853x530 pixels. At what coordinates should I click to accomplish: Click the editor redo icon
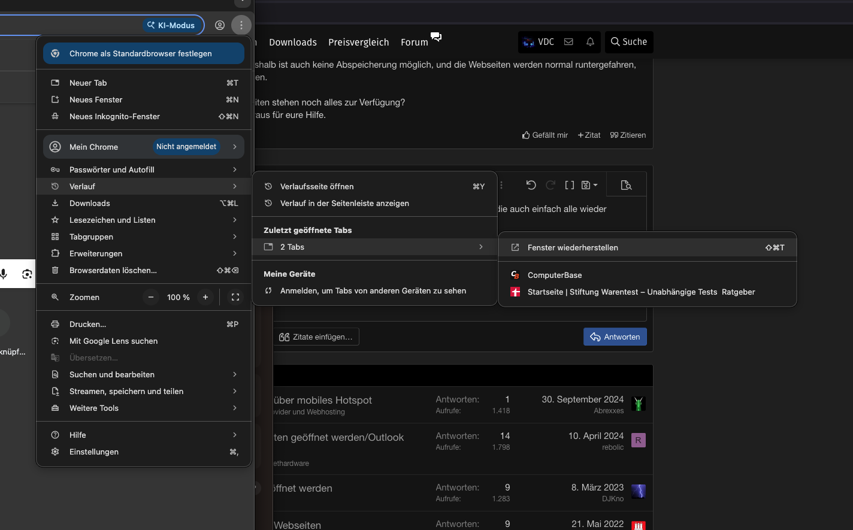550,185
